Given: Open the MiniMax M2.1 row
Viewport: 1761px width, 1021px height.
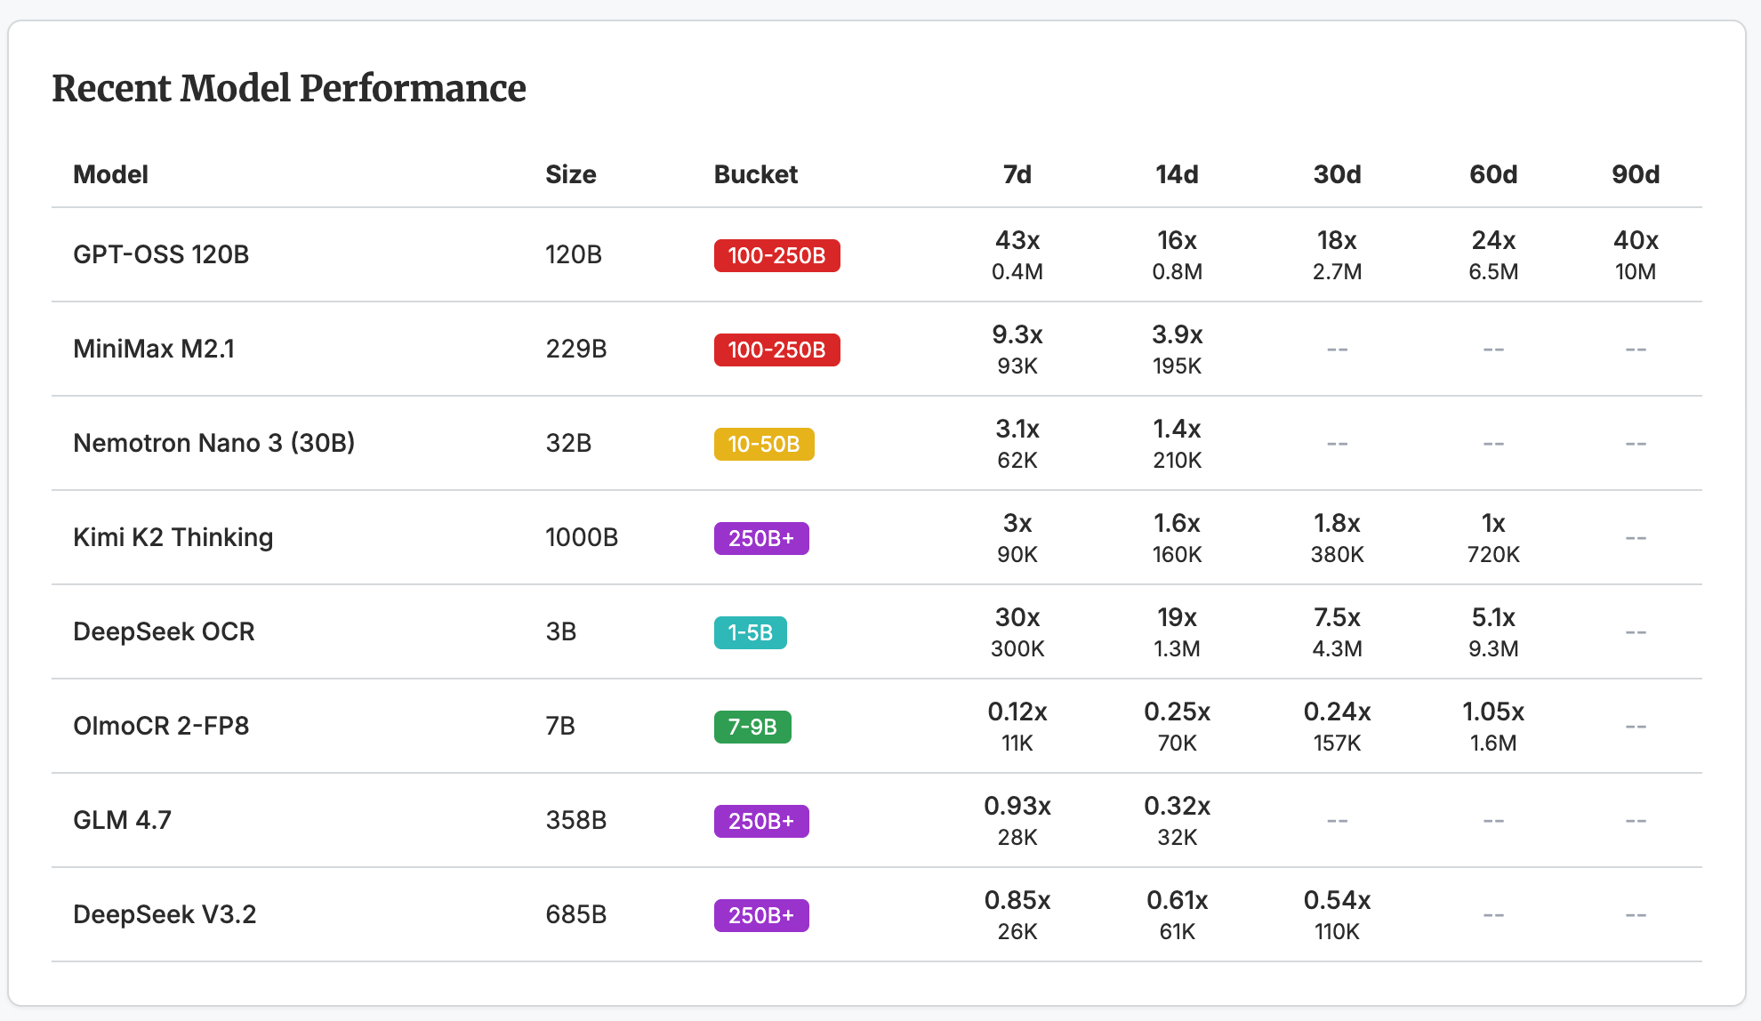Looking at the screenshot, I should tap(154, 349).
